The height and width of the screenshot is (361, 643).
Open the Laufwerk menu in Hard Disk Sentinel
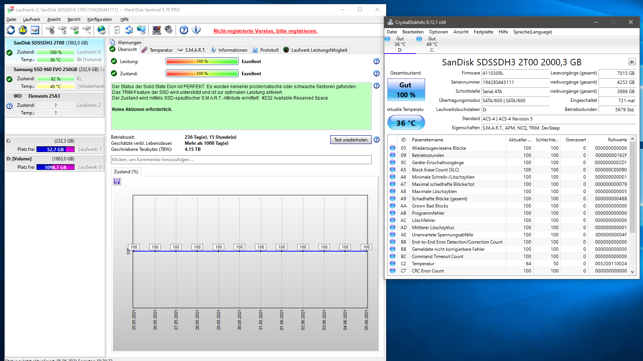click(32, 19)
